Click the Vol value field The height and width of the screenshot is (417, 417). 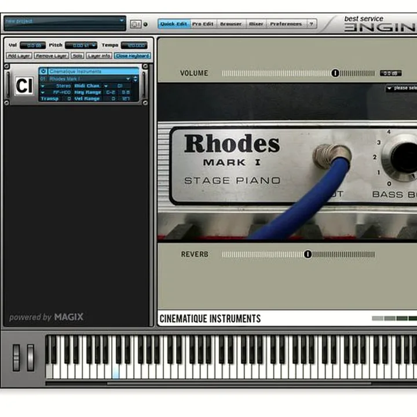click(x=32, y=46)
